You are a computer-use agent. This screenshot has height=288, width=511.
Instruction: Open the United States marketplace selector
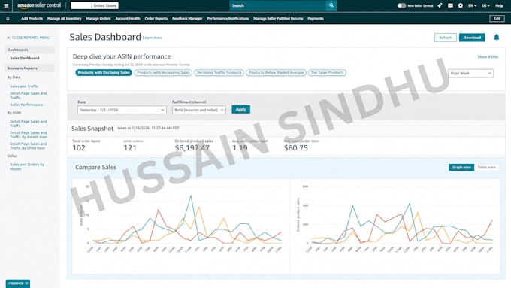pos(95,5)
